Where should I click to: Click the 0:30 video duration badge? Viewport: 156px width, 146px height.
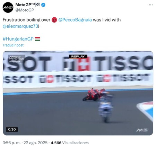click(12, 129)
